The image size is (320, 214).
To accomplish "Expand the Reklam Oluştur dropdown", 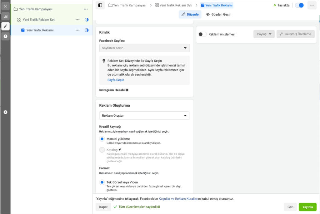I will [x=144, y=116].
